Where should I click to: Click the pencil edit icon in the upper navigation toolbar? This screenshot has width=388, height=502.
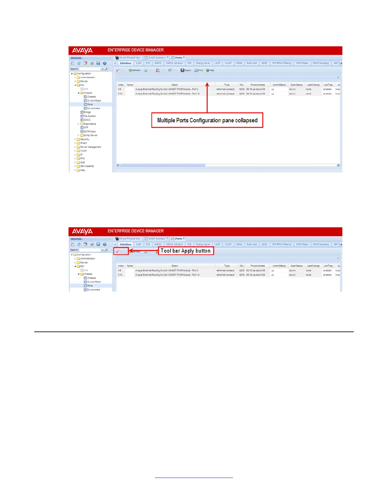tap(85, 63)
